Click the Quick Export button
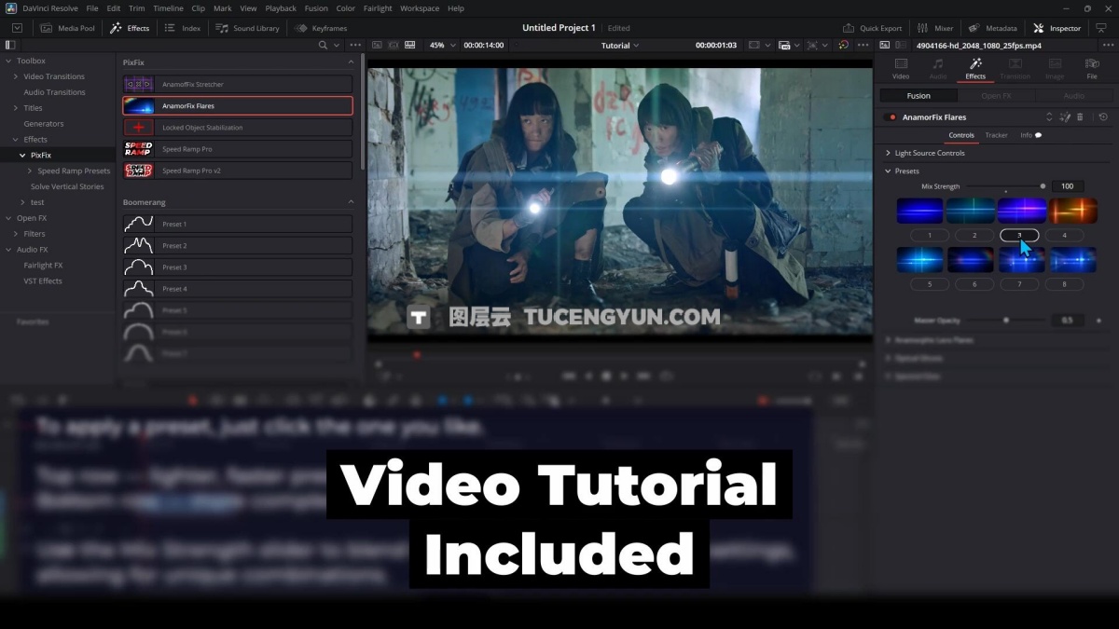Screen dimensions: 1119x629 (873, 28)
